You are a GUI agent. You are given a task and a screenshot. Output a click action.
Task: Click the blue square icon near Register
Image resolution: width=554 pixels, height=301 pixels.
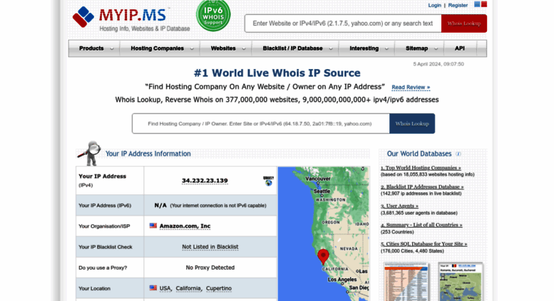point(477,4)
